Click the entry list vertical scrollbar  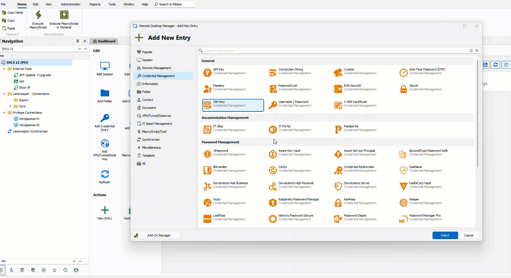point(477,114)
